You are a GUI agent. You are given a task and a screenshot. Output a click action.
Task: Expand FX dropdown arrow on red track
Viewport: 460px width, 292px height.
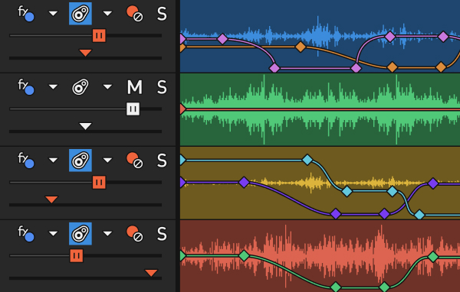point(53,233)
